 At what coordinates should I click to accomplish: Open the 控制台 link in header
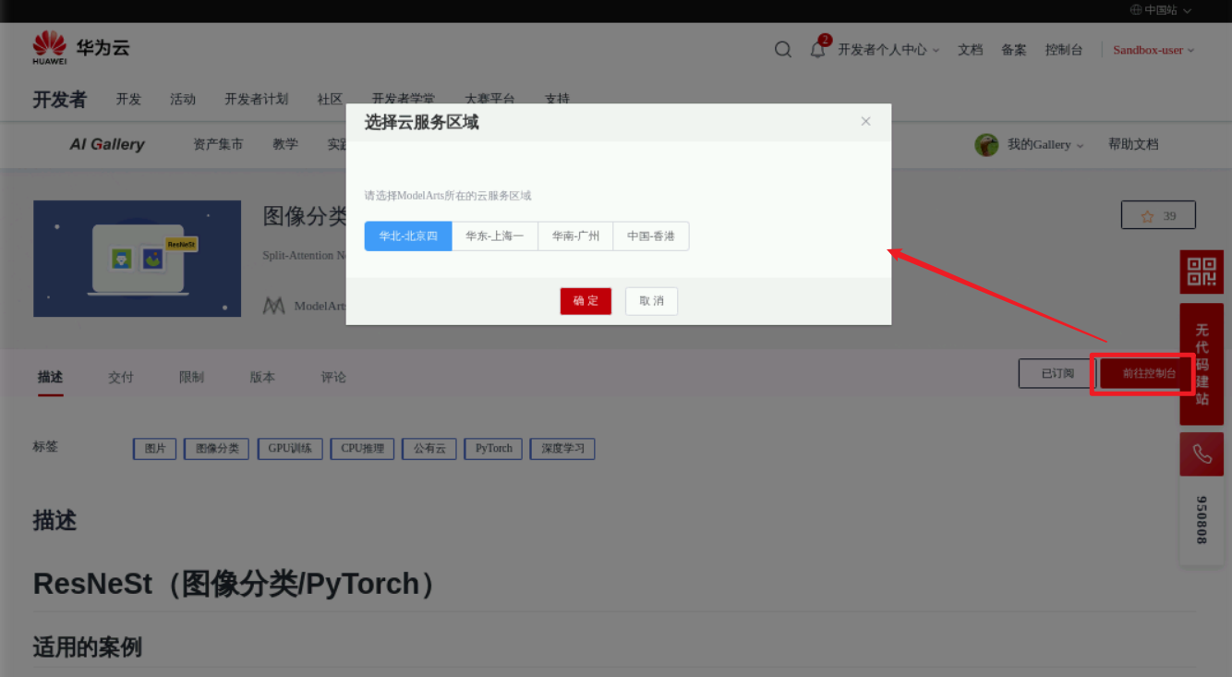[1064, 50]
